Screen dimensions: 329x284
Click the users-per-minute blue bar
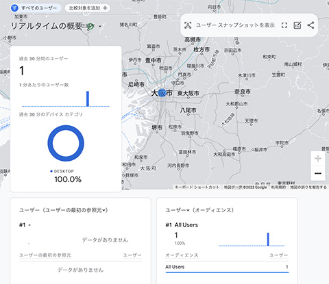click(x=88, y=99)
